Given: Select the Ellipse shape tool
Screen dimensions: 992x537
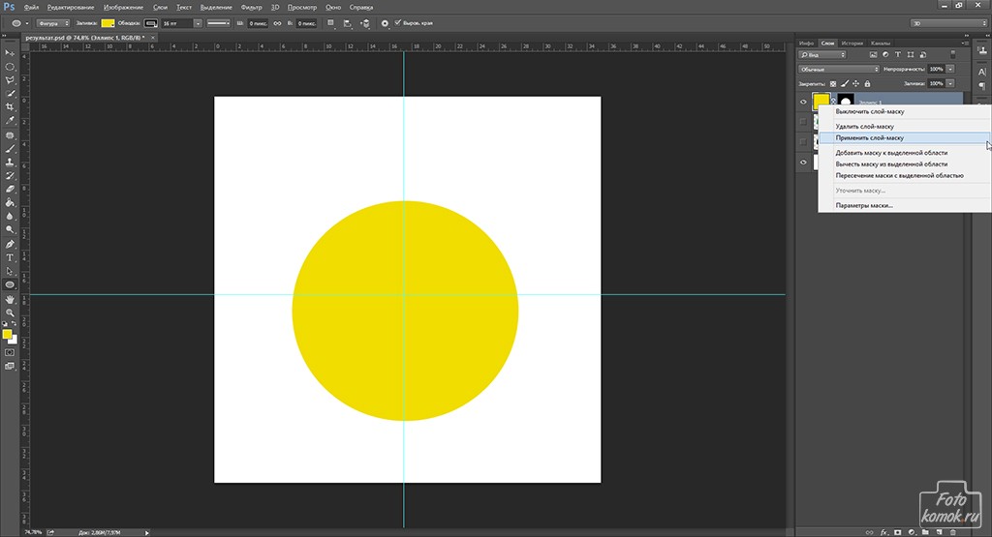Looking at the screenshot, I should 10,284.
